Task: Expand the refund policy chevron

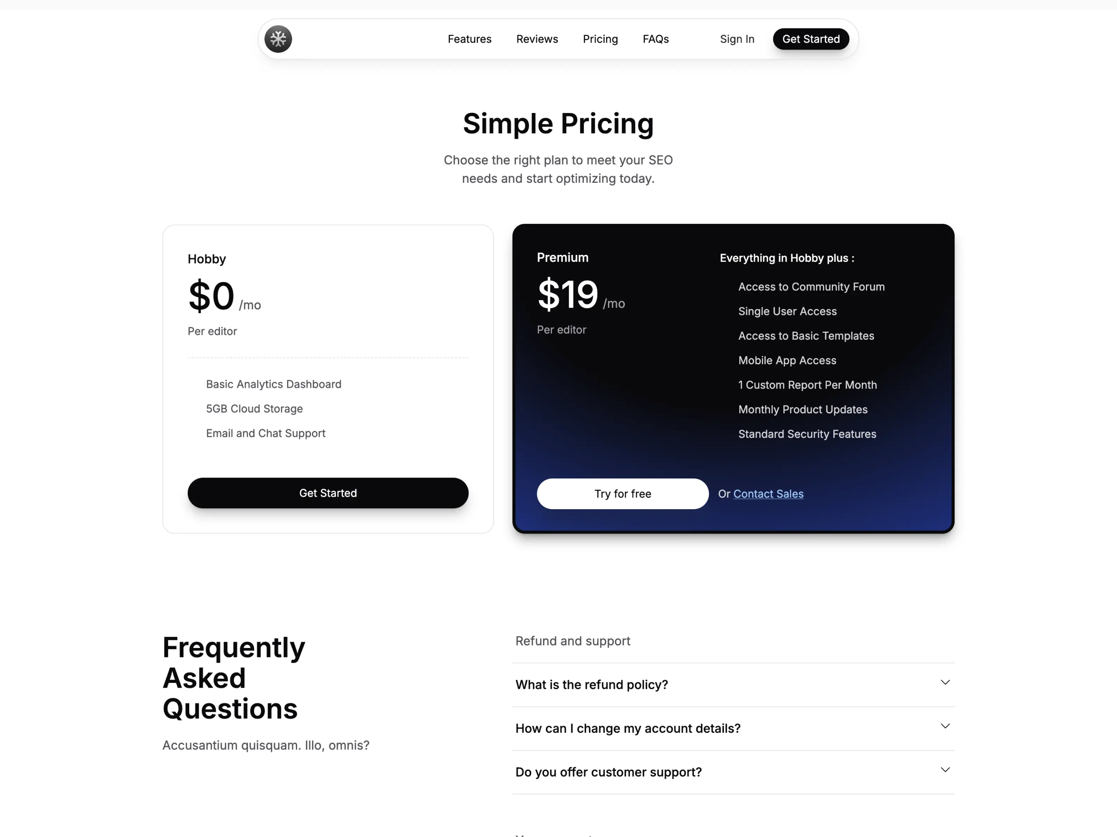Action: pos(945,683)
